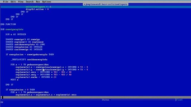Open the Options menu

coord(47,2)
